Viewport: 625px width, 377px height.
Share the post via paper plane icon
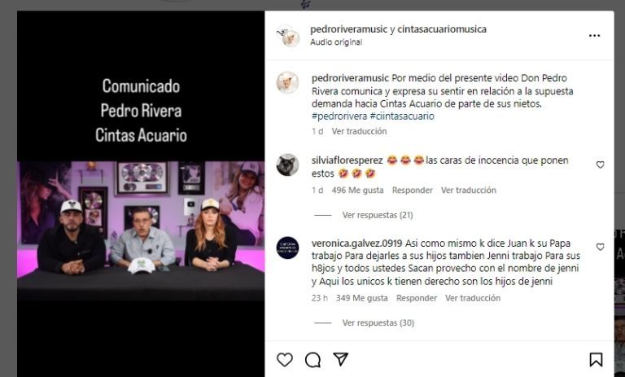point(341,359)
